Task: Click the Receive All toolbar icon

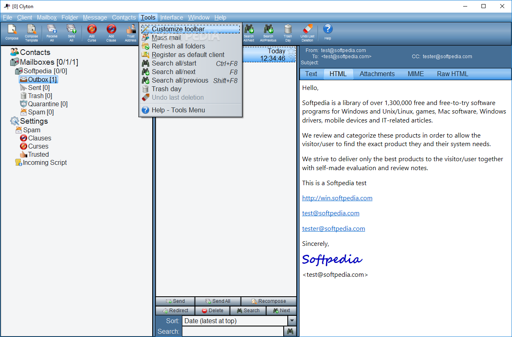Action: [52, 33]
